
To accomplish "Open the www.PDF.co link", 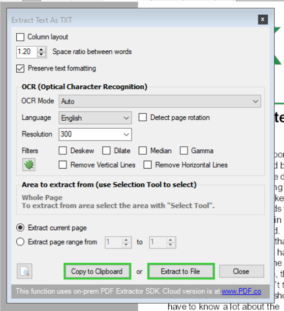I will pos(241,291).
